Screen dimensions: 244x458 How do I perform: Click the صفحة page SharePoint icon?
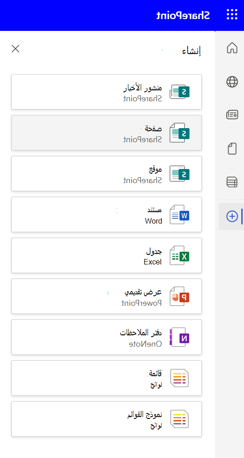[x=180, y=133]
